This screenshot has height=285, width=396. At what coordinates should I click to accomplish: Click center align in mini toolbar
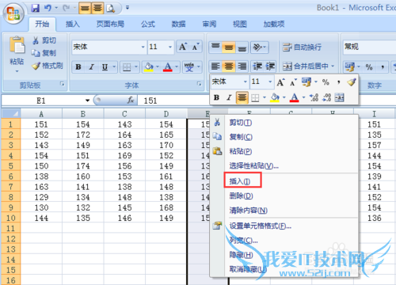242,97
